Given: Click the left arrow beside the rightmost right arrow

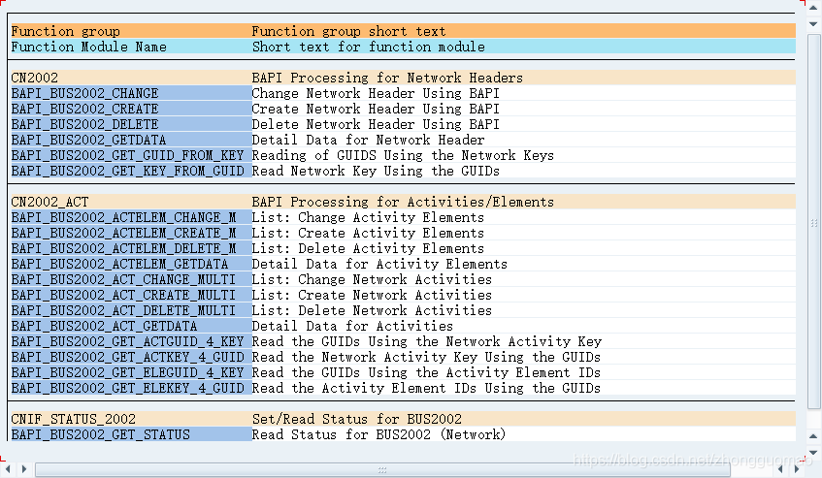Looking at the screenshot, I should point(780,469).
